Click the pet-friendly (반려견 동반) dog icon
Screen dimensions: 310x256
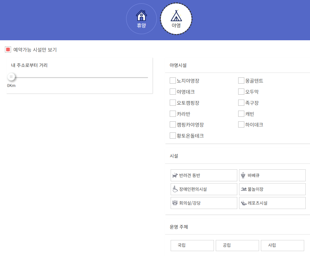pos(175,175)
